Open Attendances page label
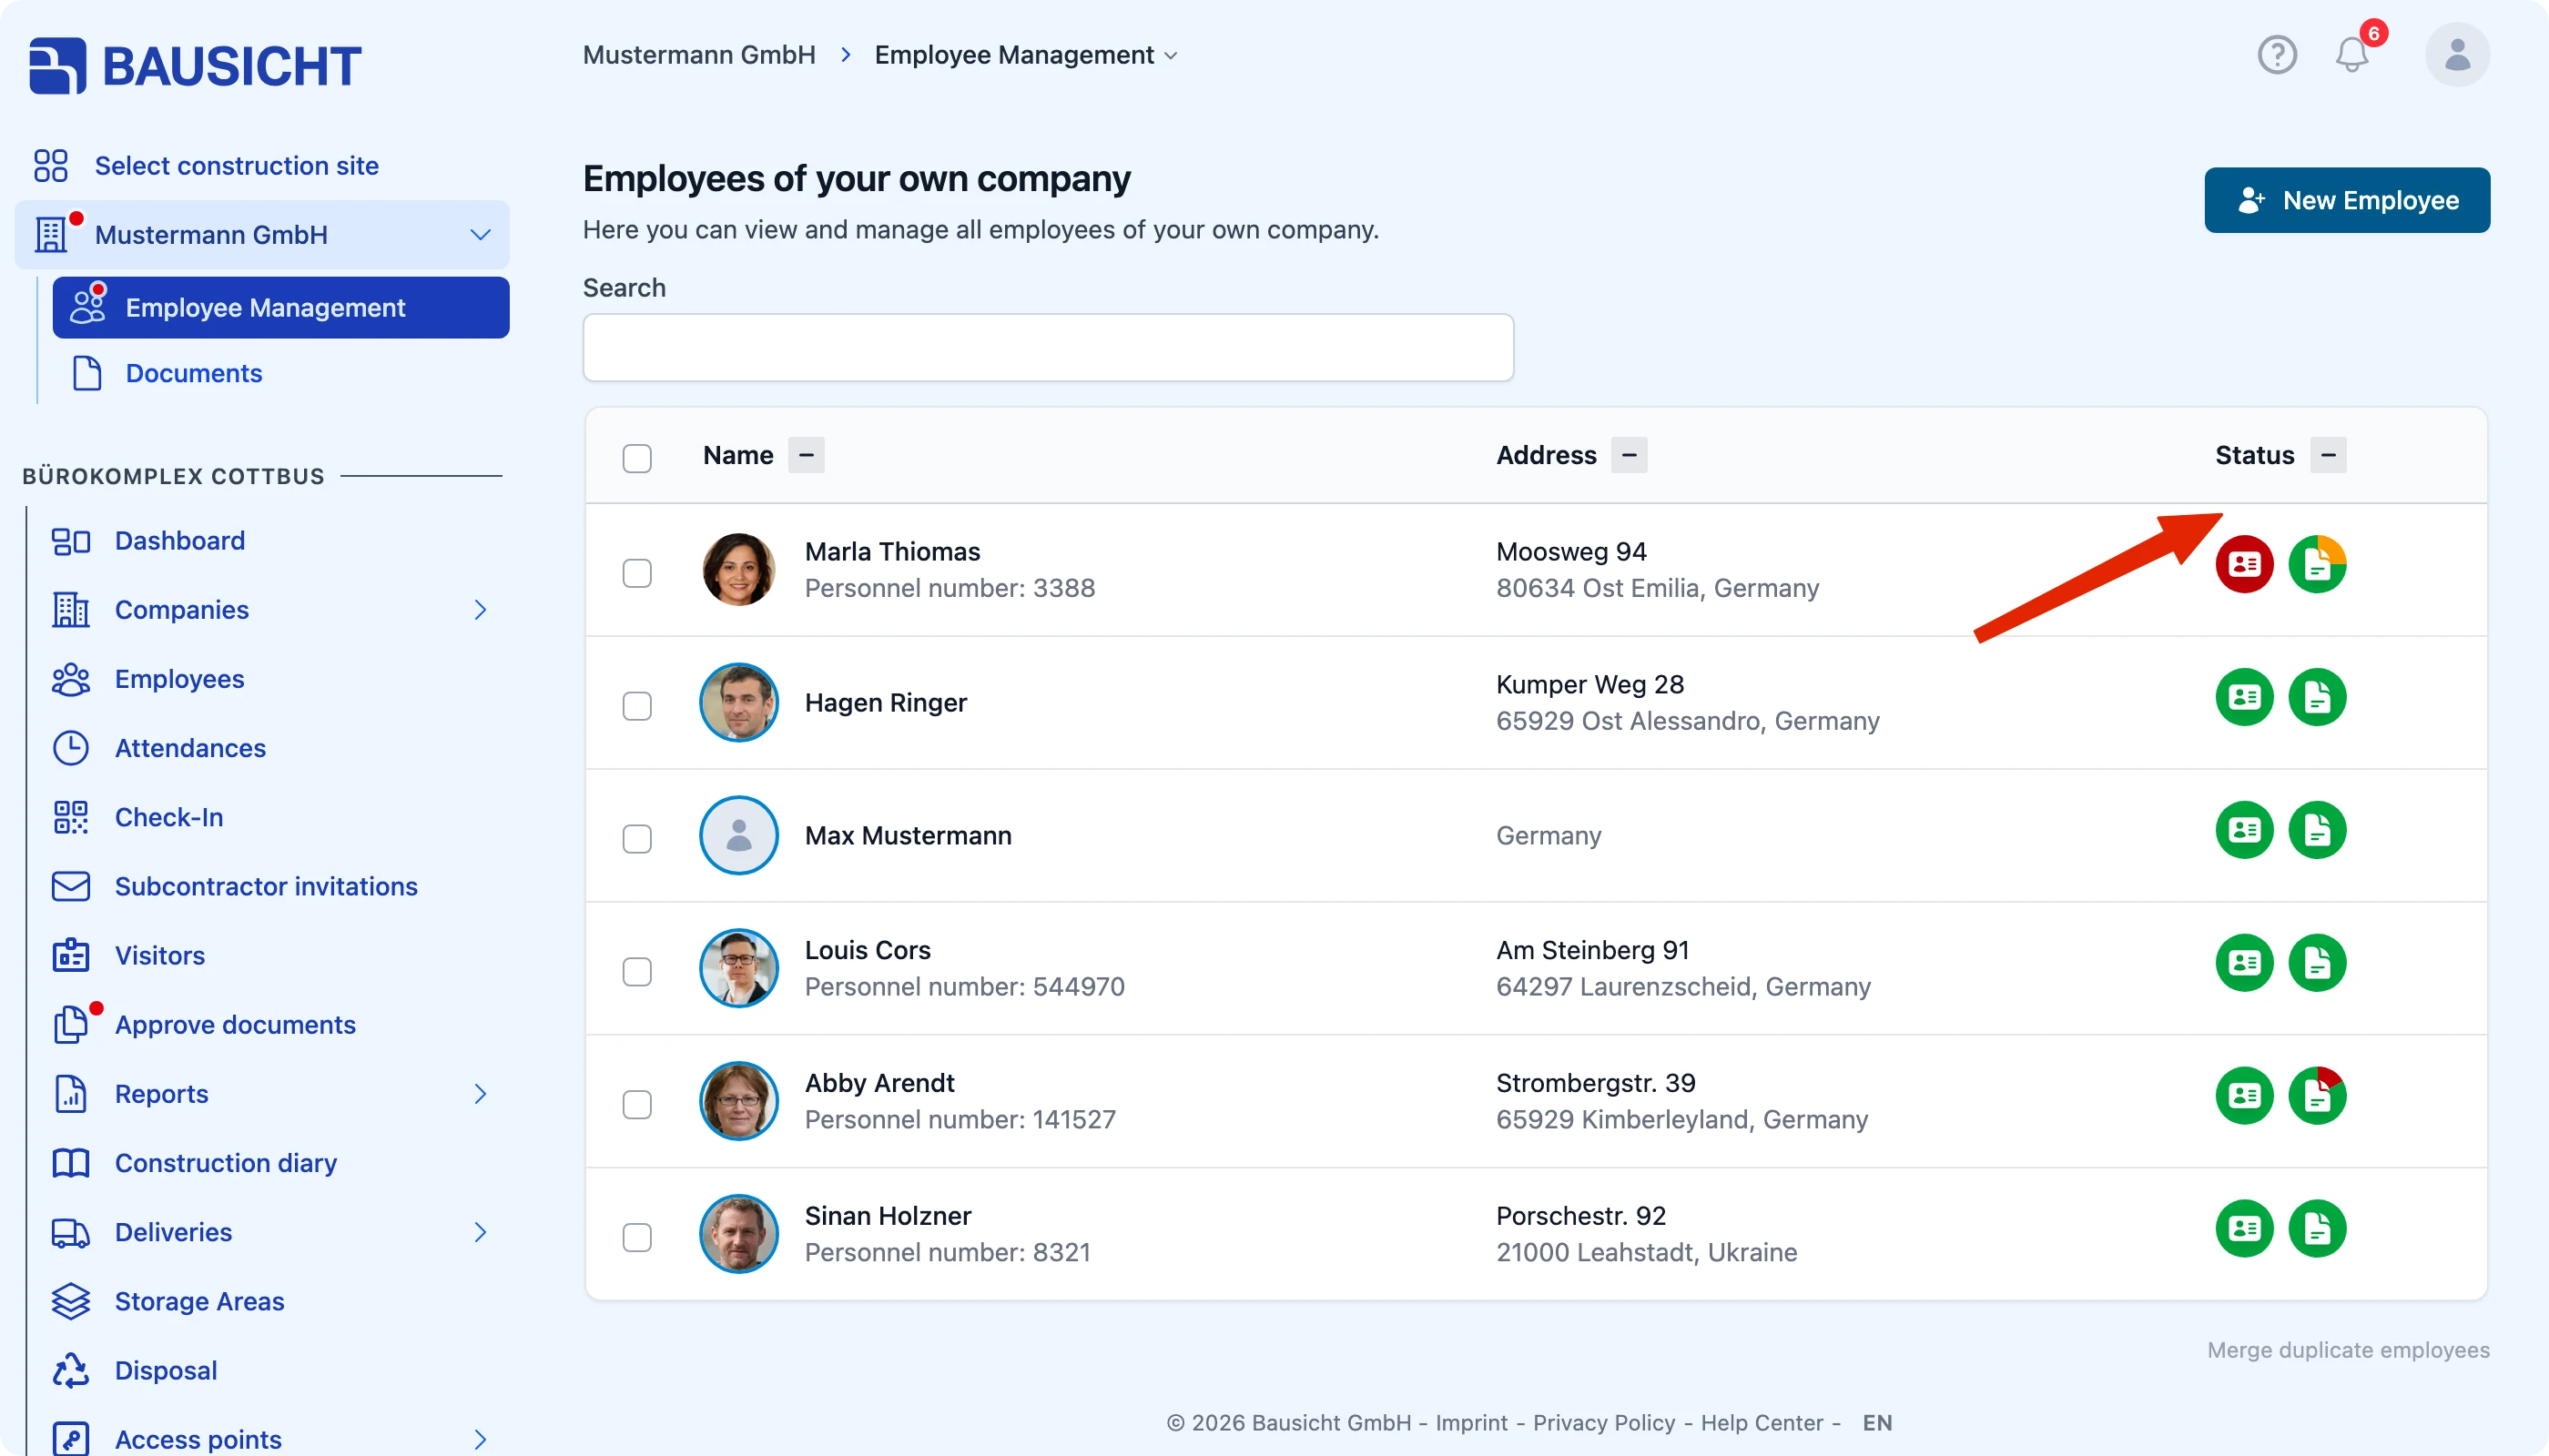 [190, 748]
